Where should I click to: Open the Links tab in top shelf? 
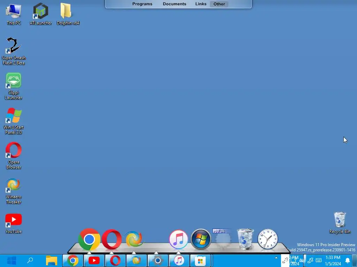point(201,4)
